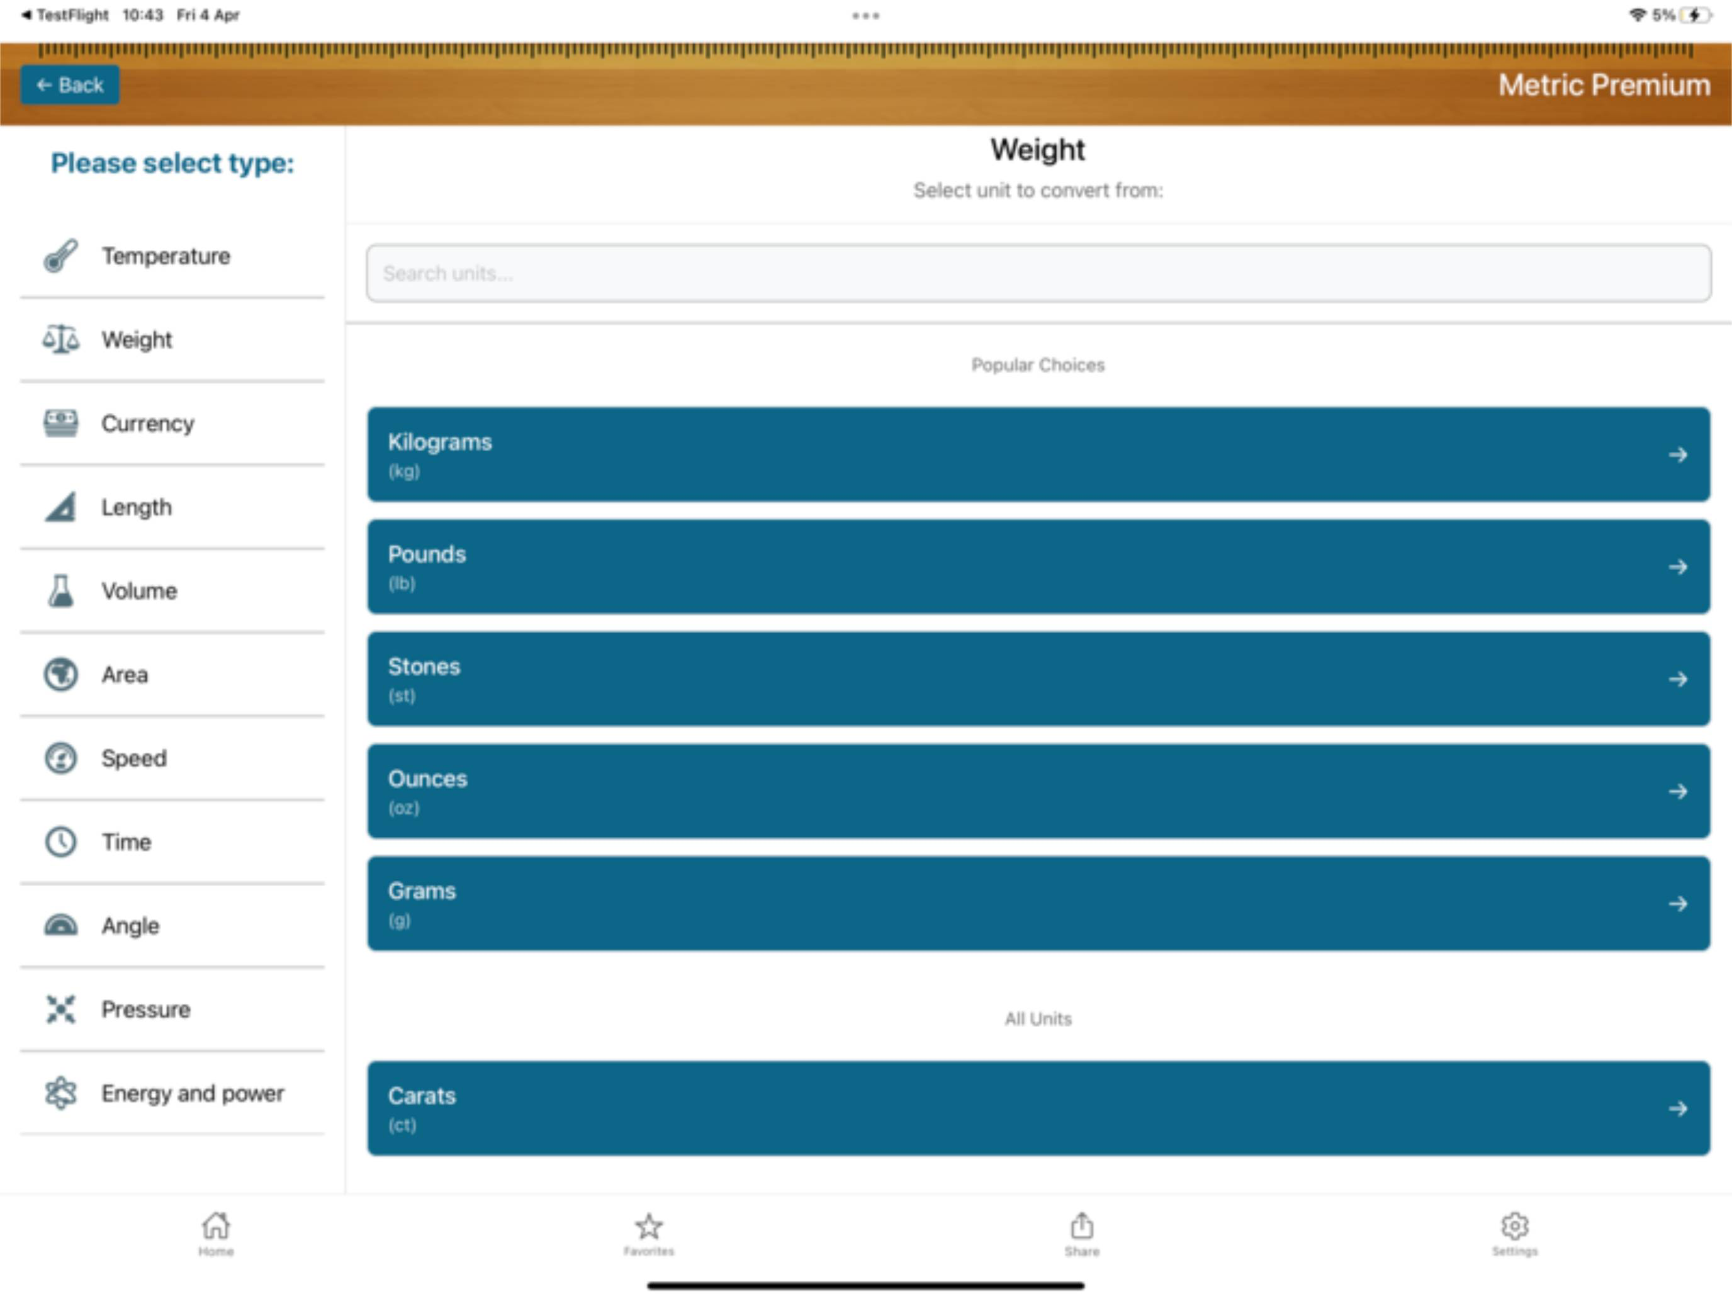Select Volume conversion type
This screenshot has width=1732, height=1299.
coord(172,591)
